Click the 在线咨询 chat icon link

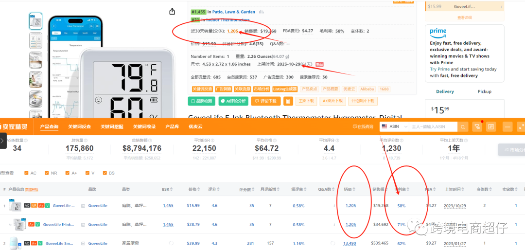pyautogui.click(x=363, y=126)
